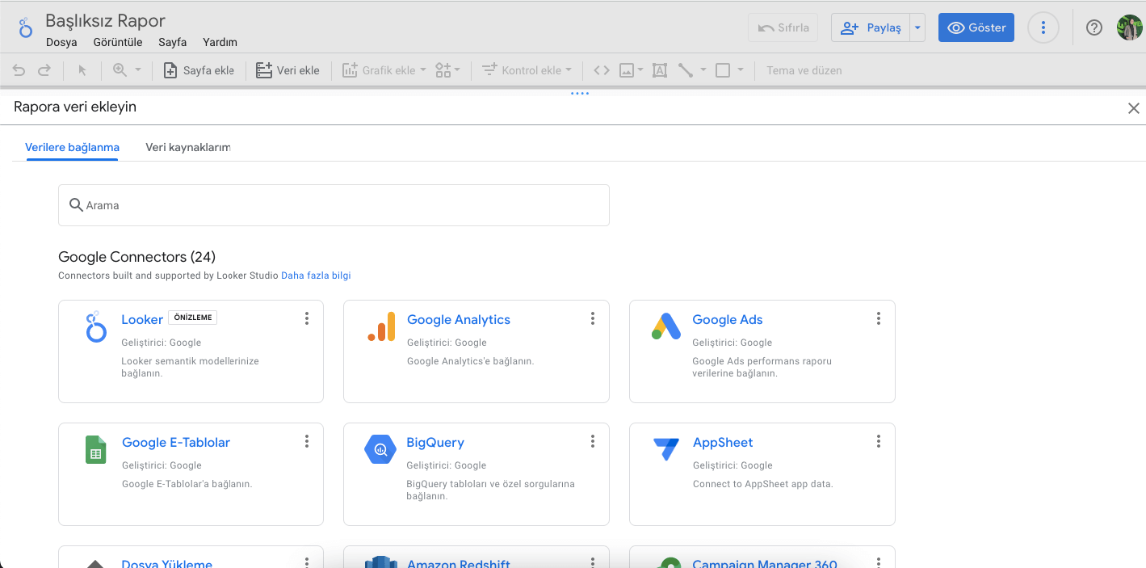
Task: Click the user profile avatar
Action: [x=1129, y=27]
